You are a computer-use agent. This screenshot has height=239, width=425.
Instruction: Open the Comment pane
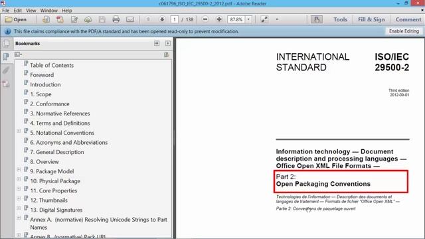[x=408, y=19]
